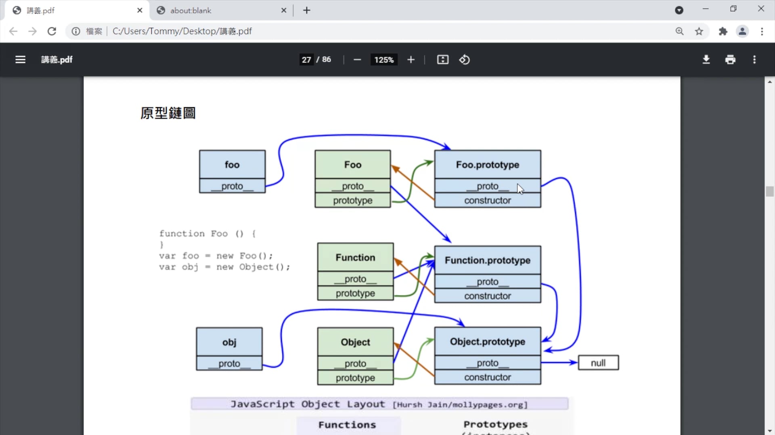Download the PDF file
Image resolution: width=775 pixels, height=435 pixels.
tap(706, 60)
